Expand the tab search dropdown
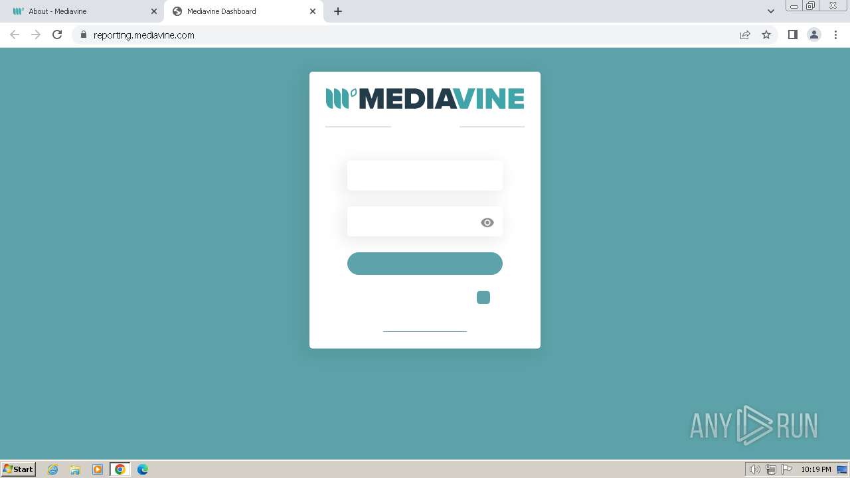 click(771, 11)
